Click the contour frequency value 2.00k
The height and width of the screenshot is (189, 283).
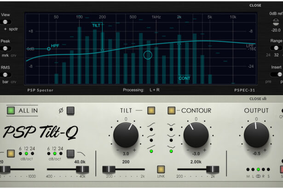196,162
